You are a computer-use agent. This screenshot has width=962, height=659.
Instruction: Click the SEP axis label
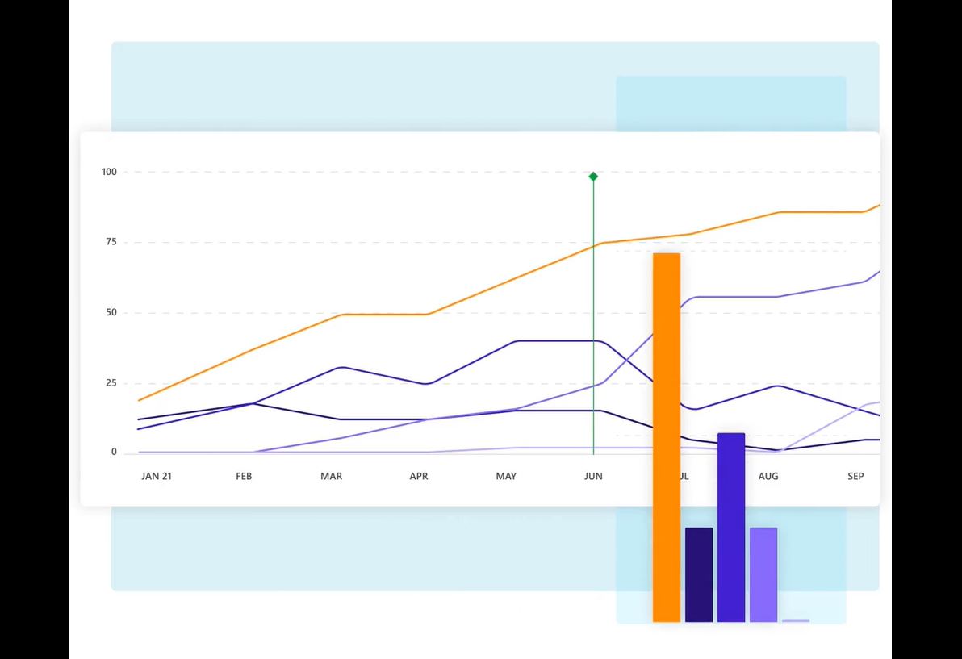(855, 476)
